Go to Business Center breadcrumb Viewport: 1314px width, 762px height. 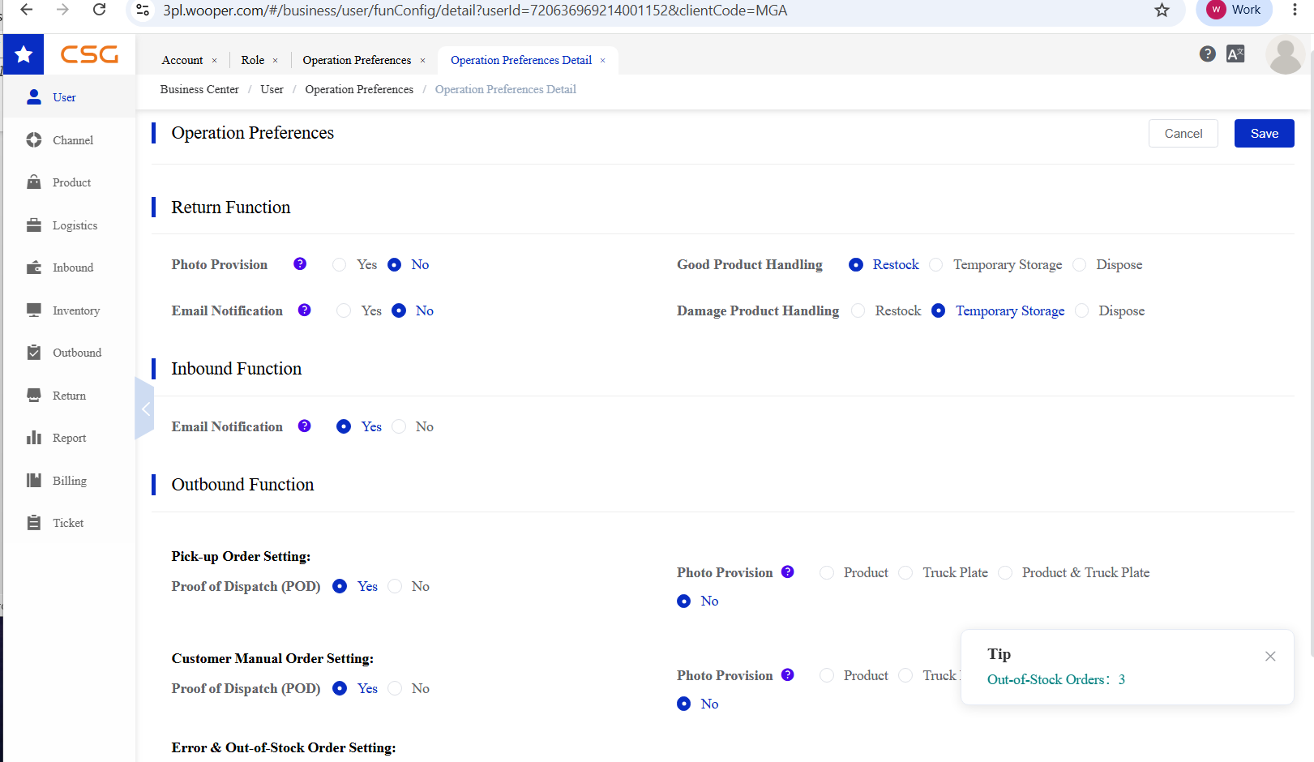[x=199, y=89]
